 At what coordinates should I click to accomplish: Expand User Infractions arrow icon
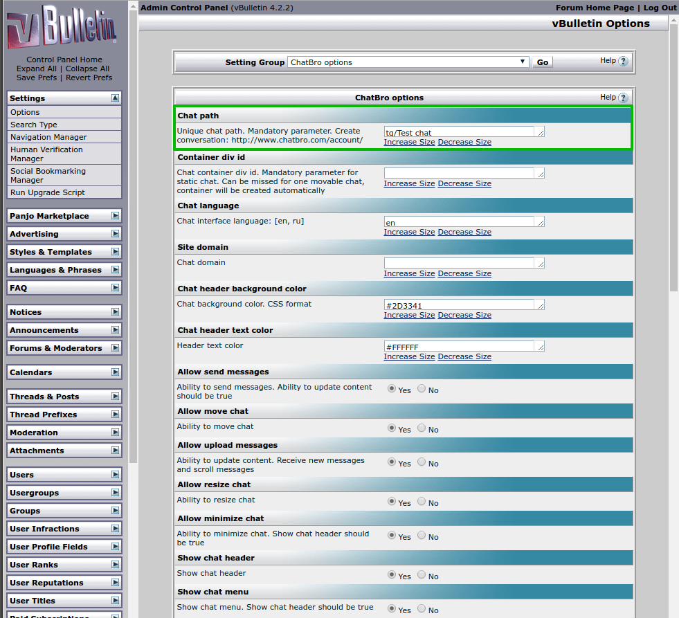(115, 528)
